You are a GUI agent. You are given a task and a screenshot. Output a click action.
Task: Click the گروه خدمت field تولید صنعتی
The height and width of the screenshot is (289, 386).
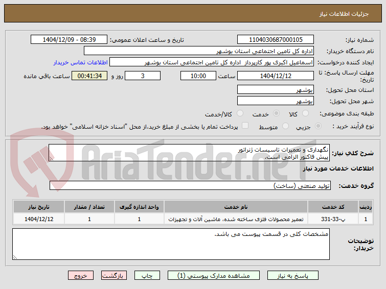(x=190, y=185)
